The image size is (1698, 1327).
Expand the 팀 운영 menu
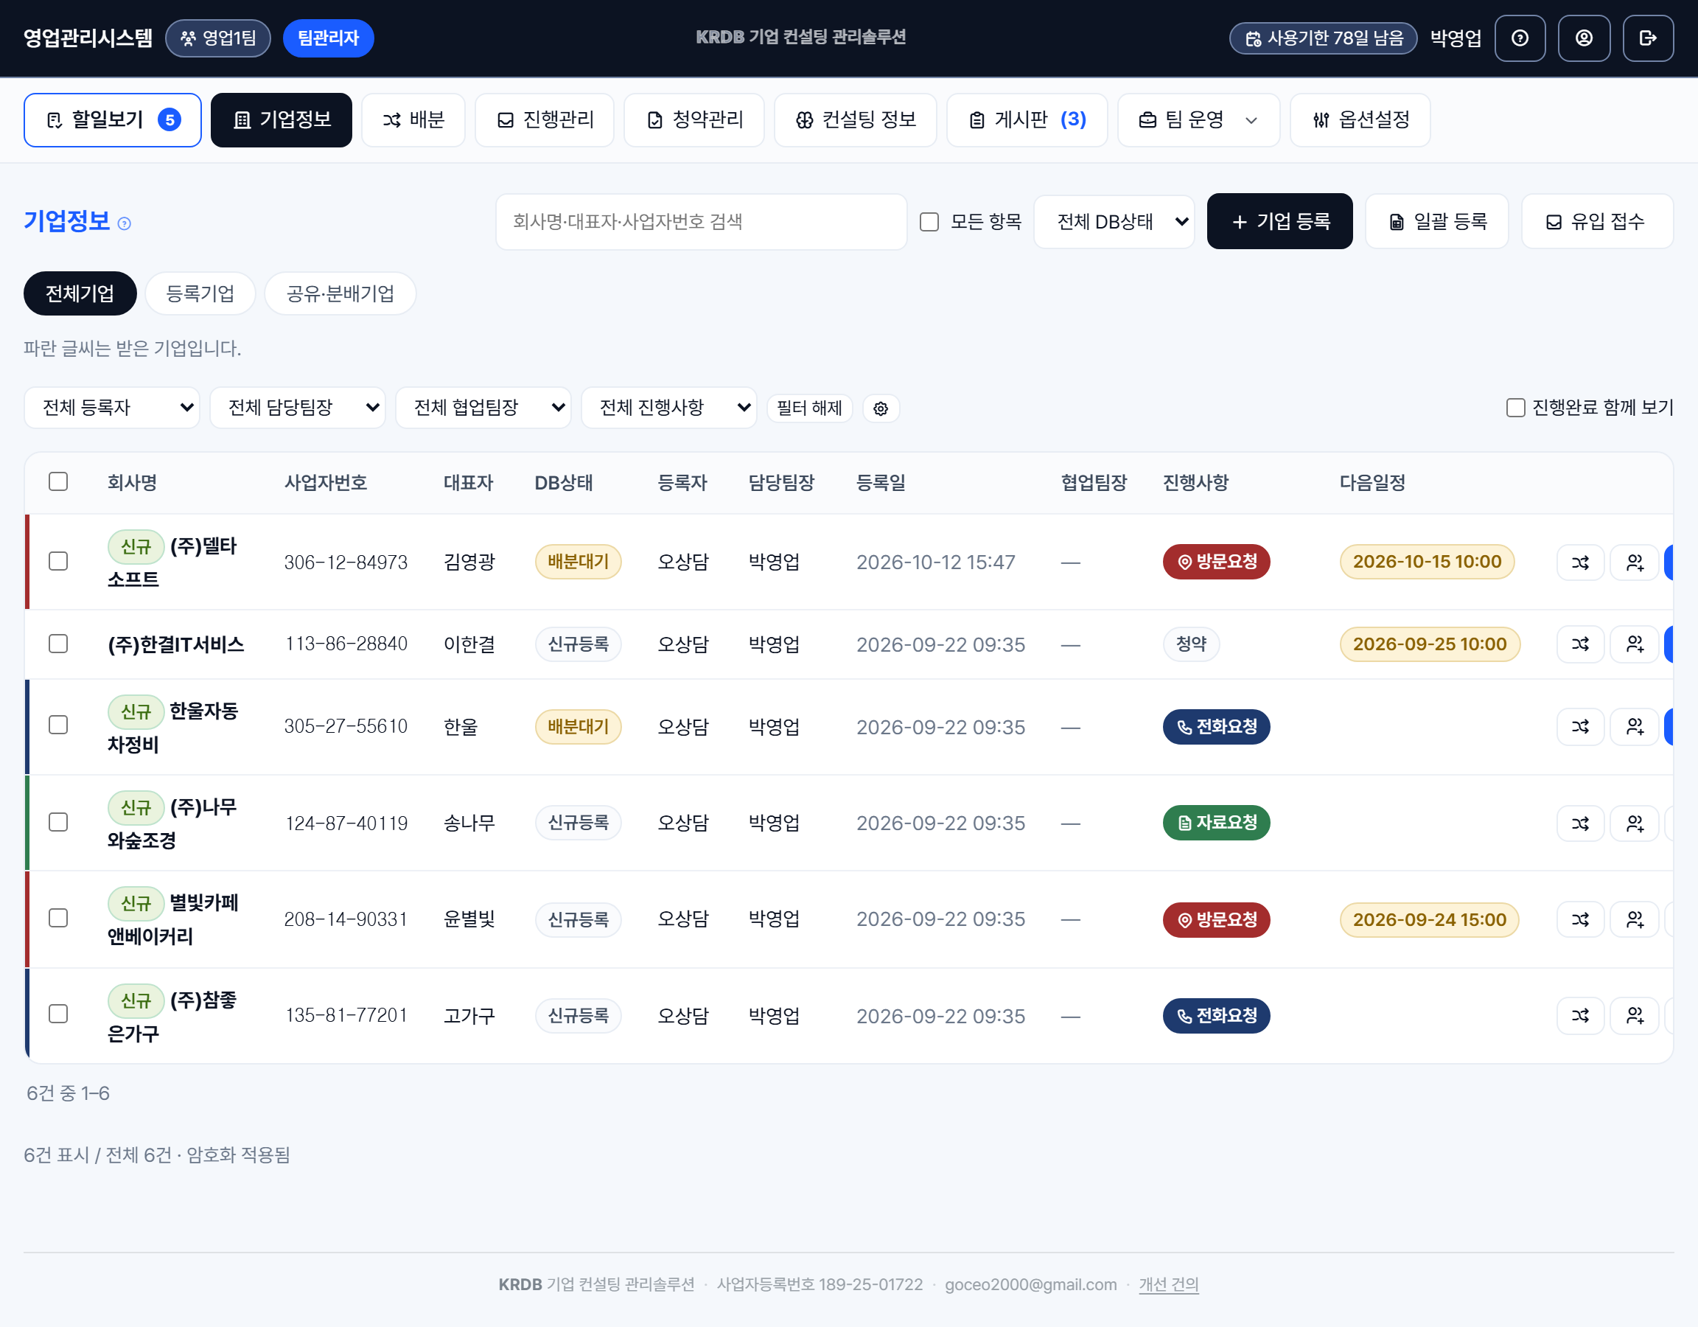click(x=1198, y=119)
